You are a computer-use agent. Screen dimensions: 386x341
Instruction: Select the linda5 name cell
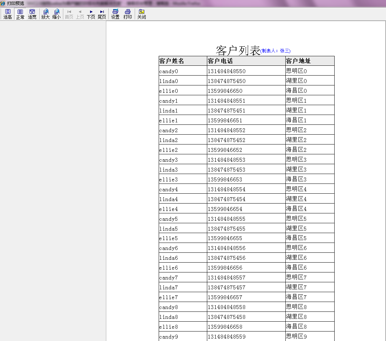(x=183, y=228)
